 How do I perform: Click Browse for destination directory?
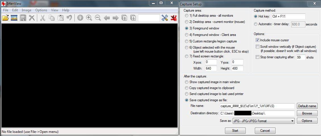coord(307,113)
